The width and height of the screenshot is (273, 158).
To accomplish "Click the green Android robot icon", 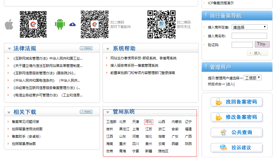I will (x=60, y=24).
